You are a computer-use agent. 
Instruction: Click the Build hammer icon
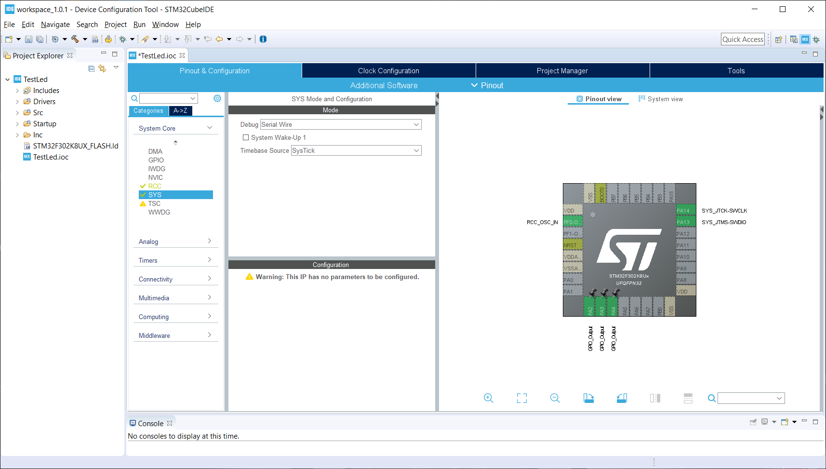click(x=75, y=39)
